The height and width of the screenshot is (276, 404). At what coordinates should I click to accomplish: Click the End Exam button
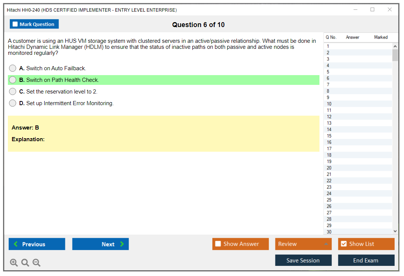[366, 260]
